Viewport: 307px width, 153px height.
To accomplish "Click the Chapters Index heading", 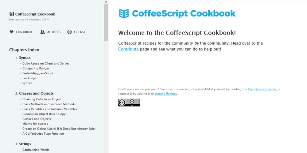I will [x=24, y=50].
